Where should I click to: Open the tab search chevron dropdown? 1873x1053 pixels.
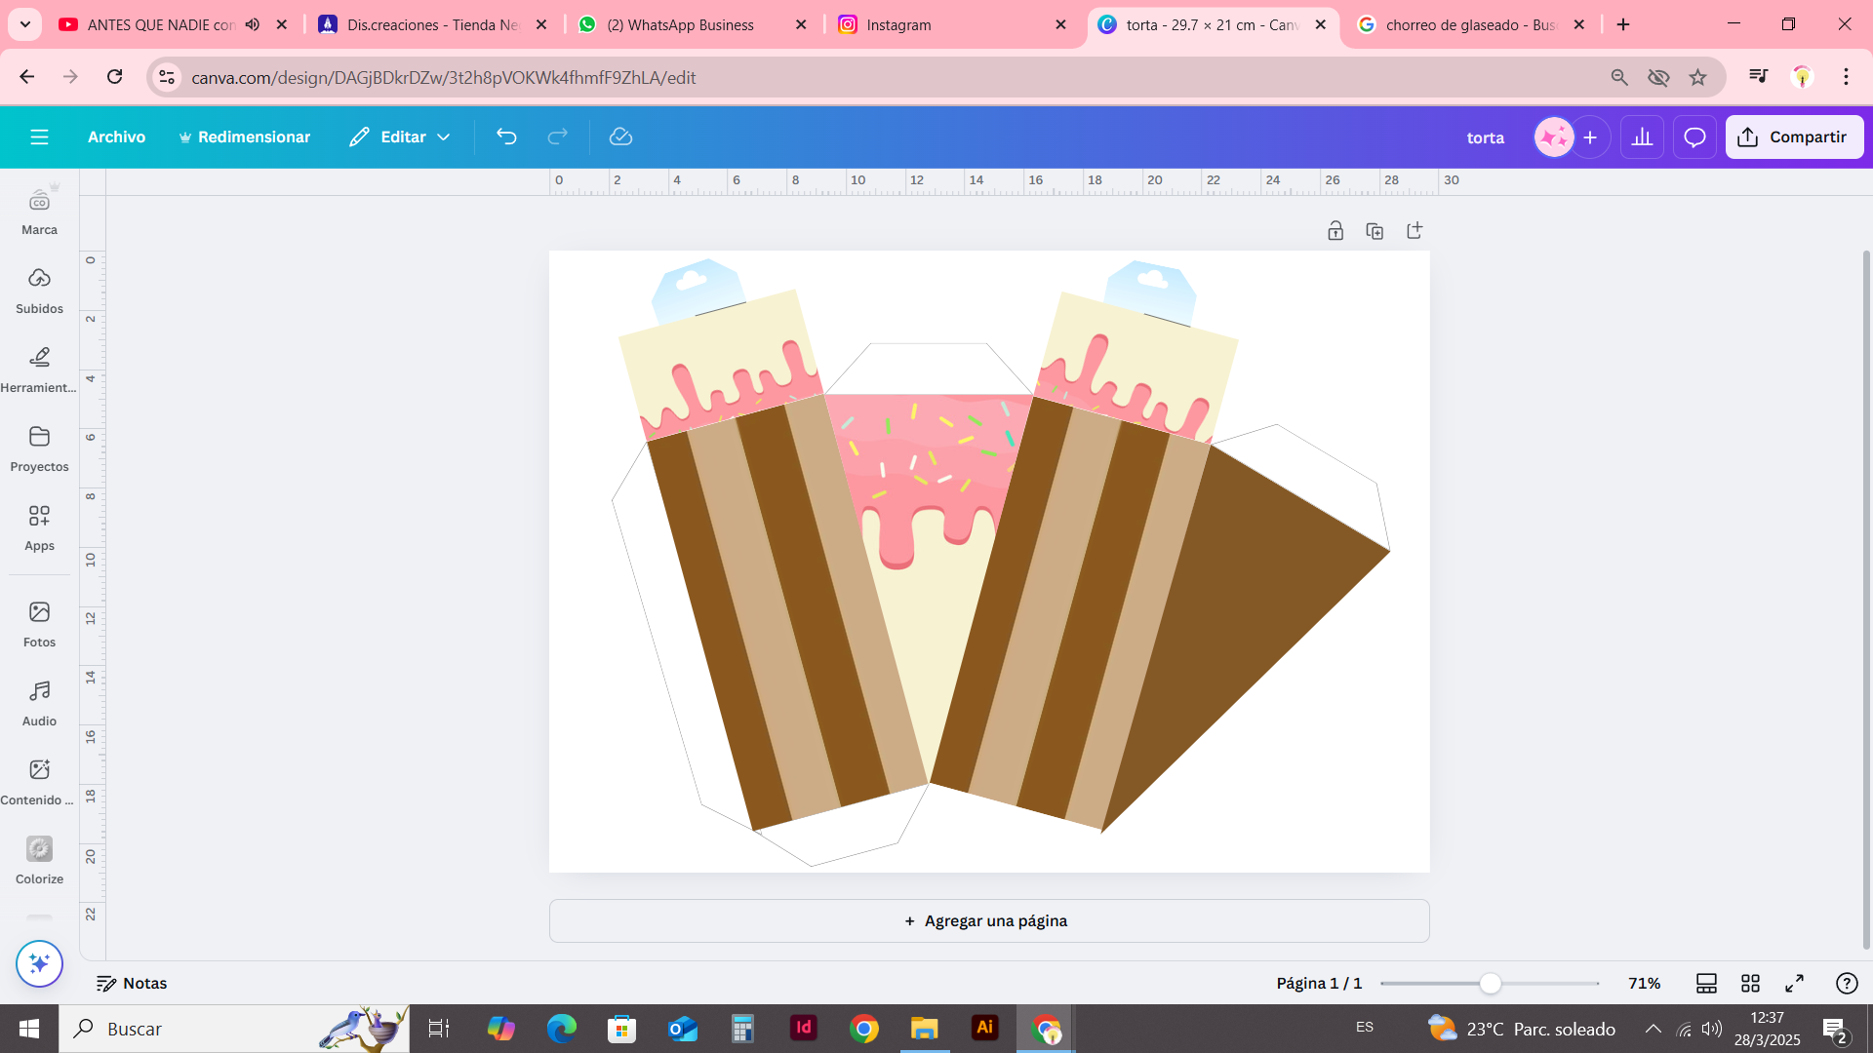[25, 24]
